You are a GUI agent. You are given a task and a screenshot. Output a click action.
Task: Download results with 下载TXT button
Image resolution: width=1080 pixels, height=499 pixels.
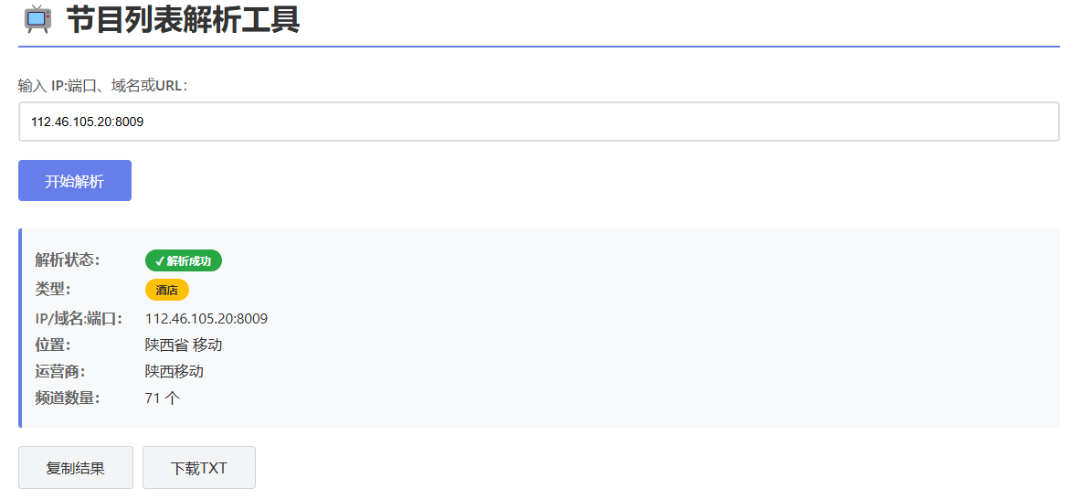[199, 468]
